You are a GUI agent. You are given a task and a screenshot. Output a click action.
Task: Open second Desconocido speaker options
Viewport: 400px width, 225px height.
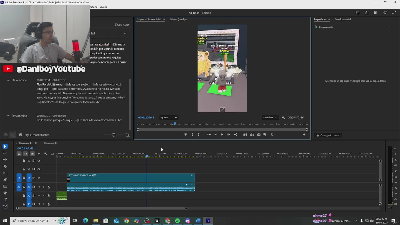click(x=8, y=116)
